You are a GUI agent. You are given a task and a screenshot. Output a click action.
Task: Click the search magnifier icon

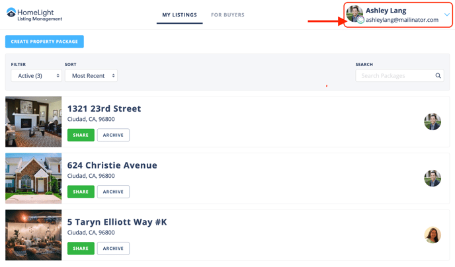point(438,75)
